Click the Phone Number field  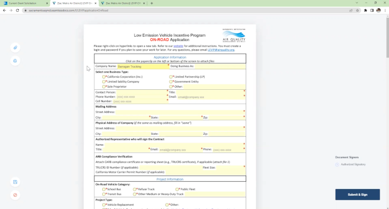click(x=142, y=97)
